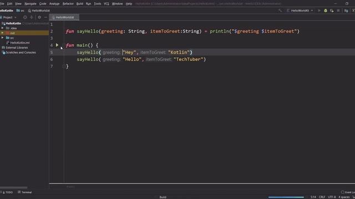The height and width of the screenshot is (199, 355).
Task: Run the program with the toolbar play button
Action: [319, 11]
